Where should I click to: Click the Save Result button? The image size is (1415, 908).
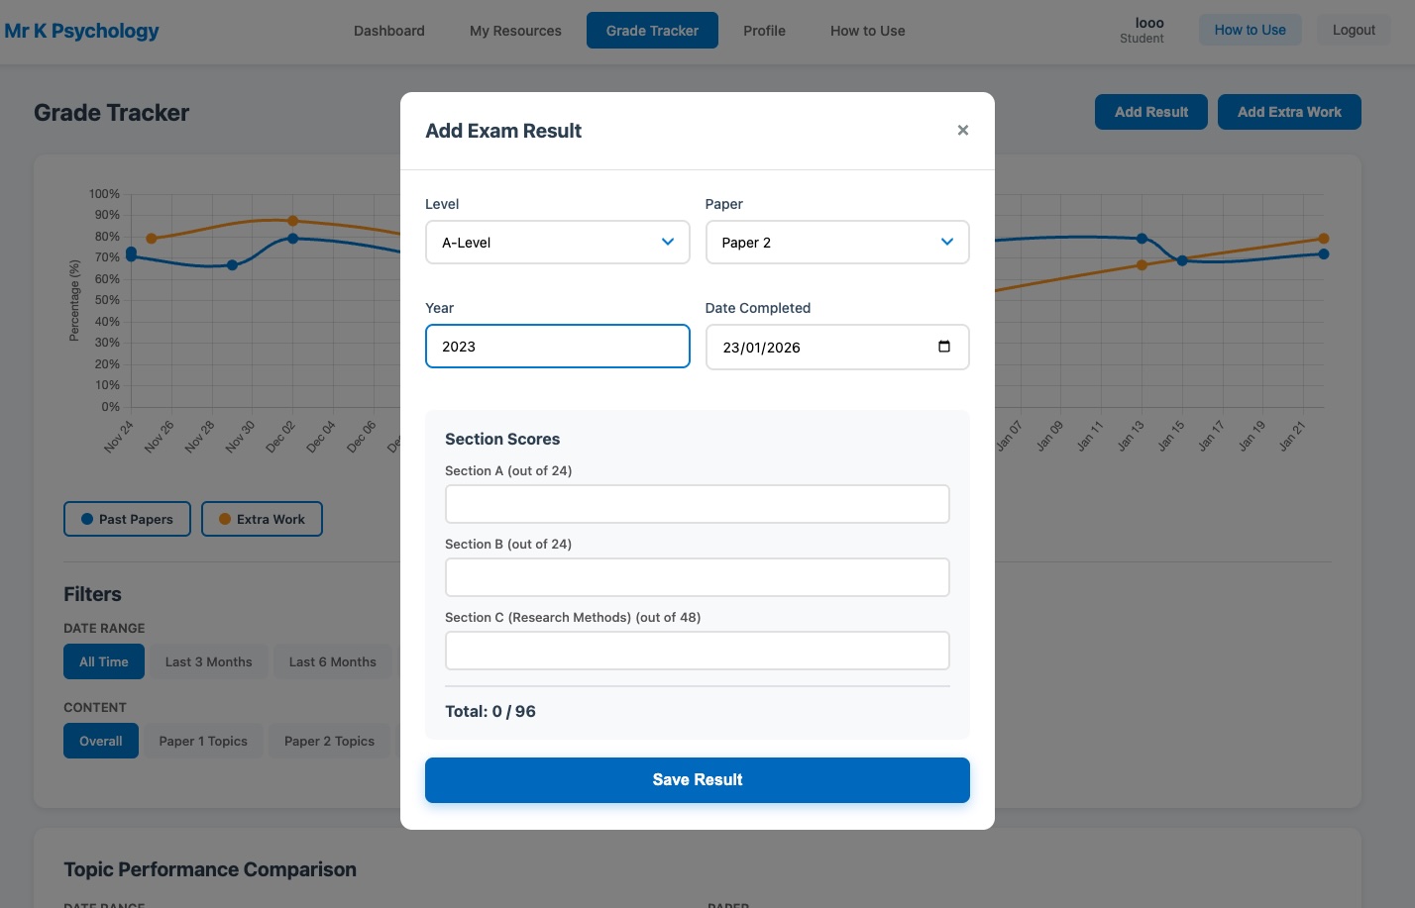pyautogui.click(x=698, y=779)
